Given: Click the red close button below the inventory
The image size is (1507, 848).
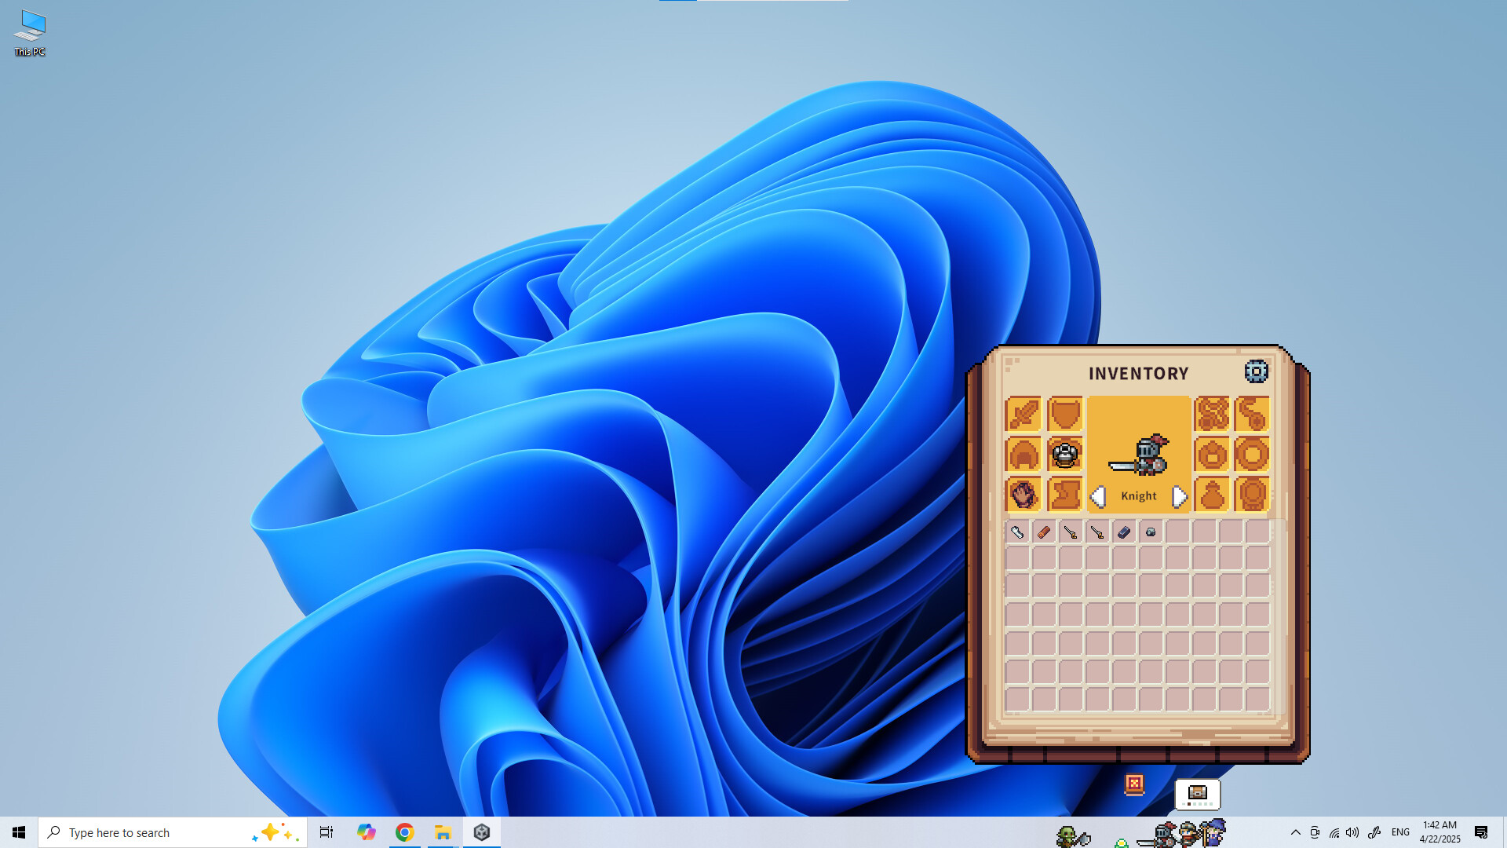Looking at the screenshot, I should tap(1136, 784).
